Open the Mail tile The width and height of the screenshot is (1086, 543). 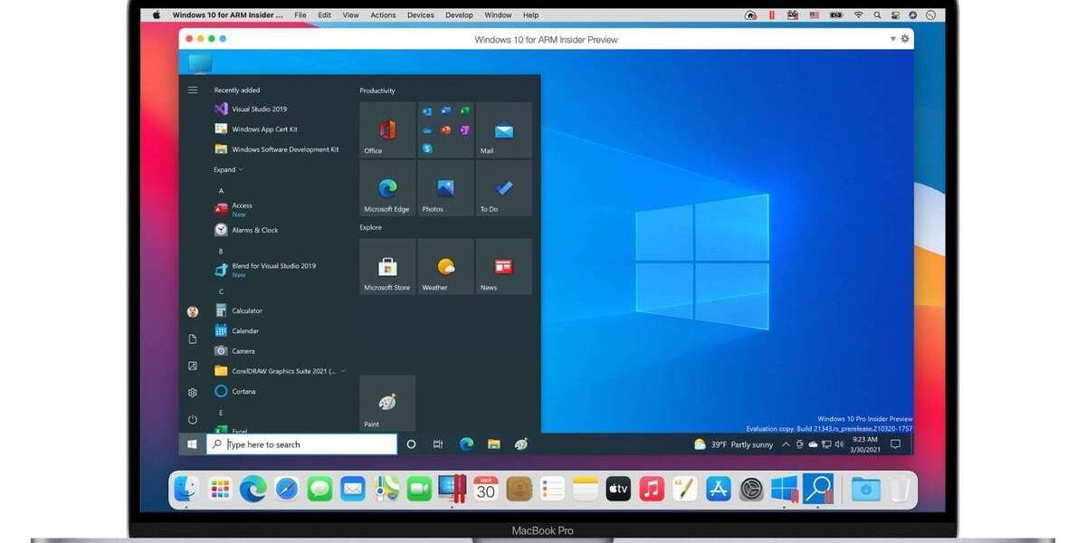[503, 130]
